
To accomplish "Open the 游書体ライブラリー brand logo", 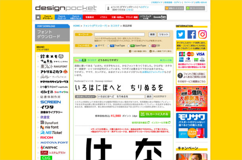I will click(x=52, y=112).
